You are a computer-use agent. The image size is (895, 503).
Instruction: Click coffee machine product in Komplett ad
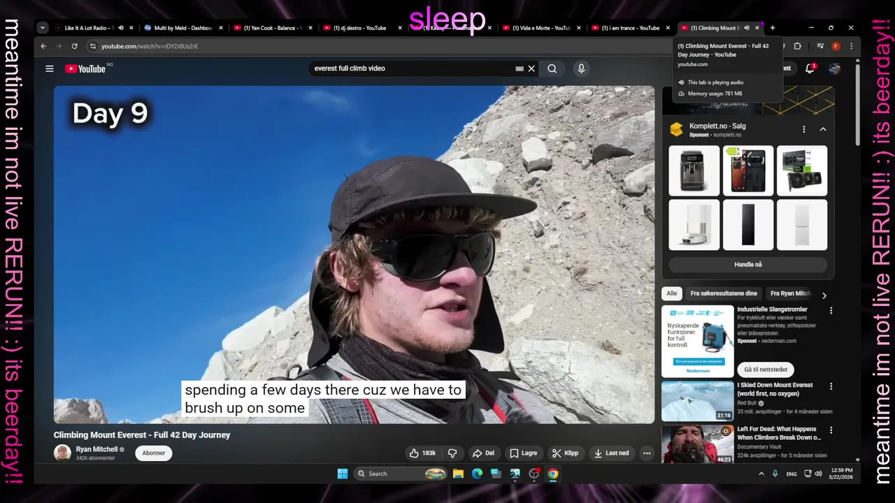(x=694, y=170)
